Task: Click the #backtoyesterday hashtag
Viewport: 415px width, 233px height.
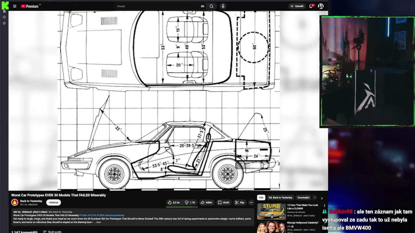Action: coord(115,215)
